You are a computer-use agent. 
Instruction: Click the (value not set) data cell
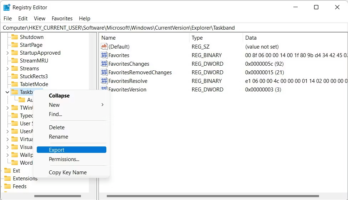(262, 47)
